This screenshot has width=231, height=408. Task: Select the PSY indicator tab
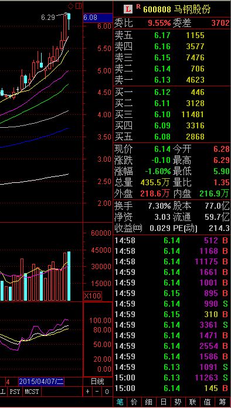click(15, 392)
